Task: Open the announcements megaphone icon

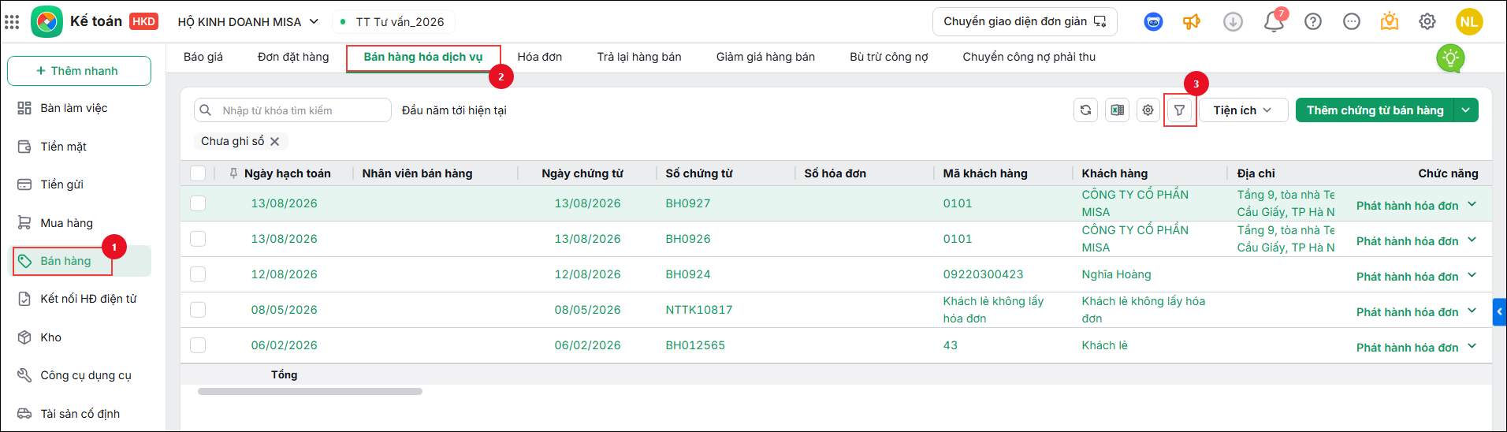Action: coord(1192,22)
